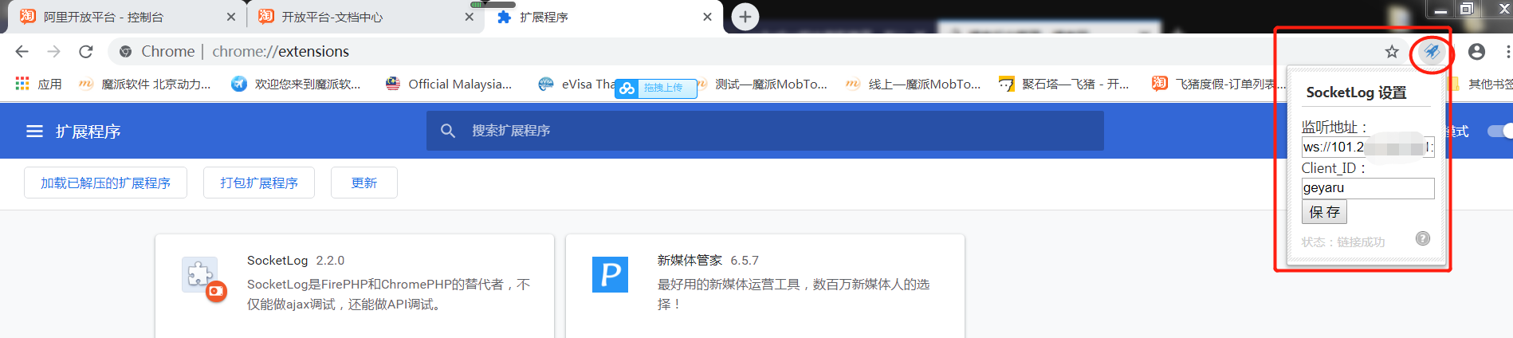This screenshot has height=338, width=1513.
Task: Open bookmark 线上—魔派MobTo...
Action: [x=914, y=84]
